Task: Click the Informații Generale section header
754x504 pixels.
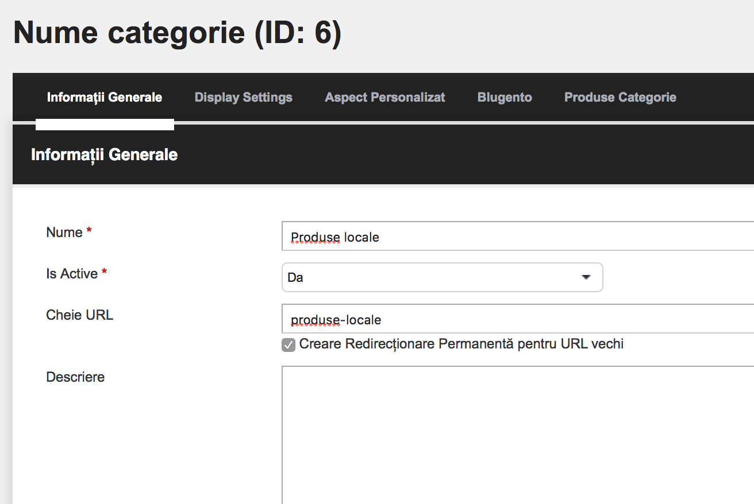Action: [x=104, y=154]
